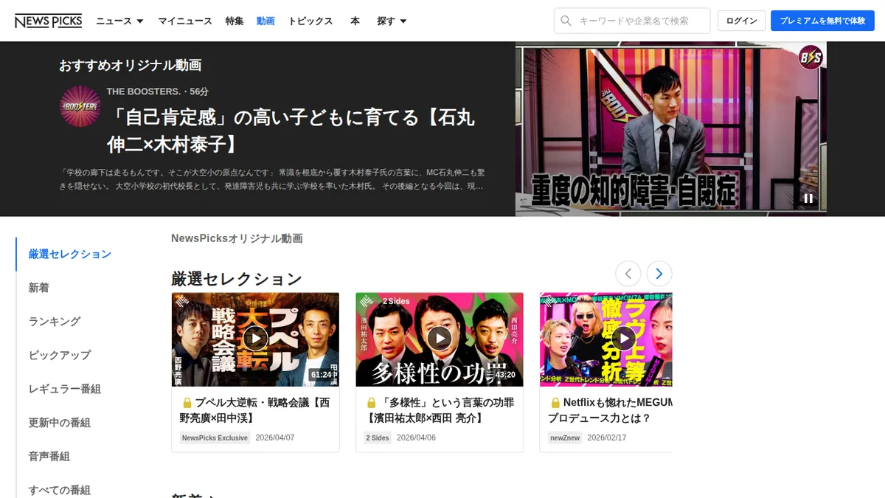This screenshot has width=885, height=498.
Task: Expand the ニュース dropdown menu
Action: (x=119, y=21)
